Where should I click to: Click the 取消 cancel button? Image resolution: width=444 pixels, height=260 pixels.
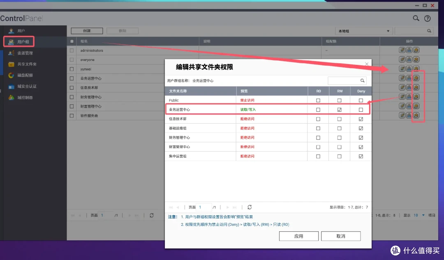coord(341,236)
